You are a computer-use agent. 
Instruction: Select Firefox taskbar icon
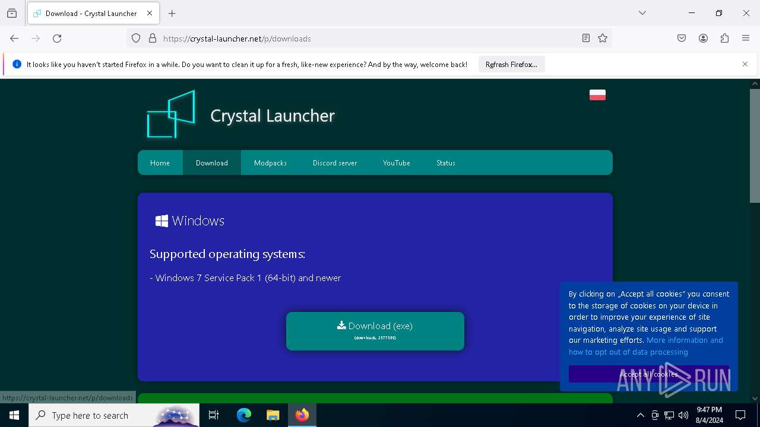coord(302,415)
